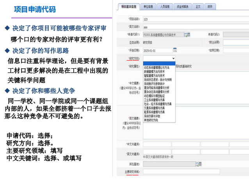Click the 主要研究领域 input box
249x181 pixels.
pos(181,172)
